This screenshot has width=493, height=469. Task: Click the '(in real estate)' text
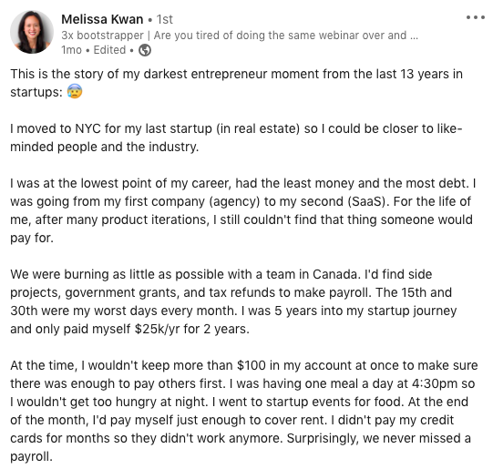click(258, 128)
